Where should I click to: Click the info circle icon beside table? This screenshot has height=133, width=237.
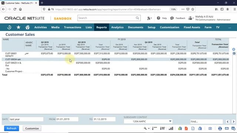(234, 49)
